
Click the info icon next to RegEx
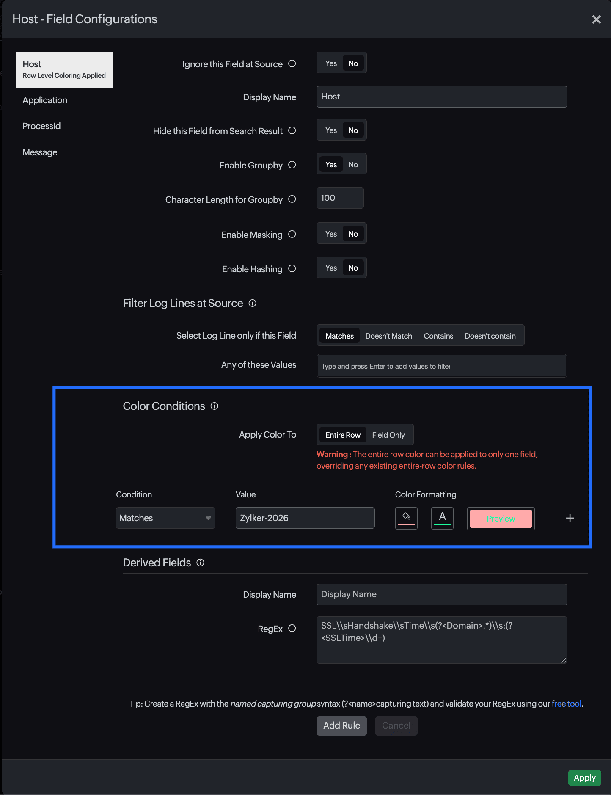point(292,628)
